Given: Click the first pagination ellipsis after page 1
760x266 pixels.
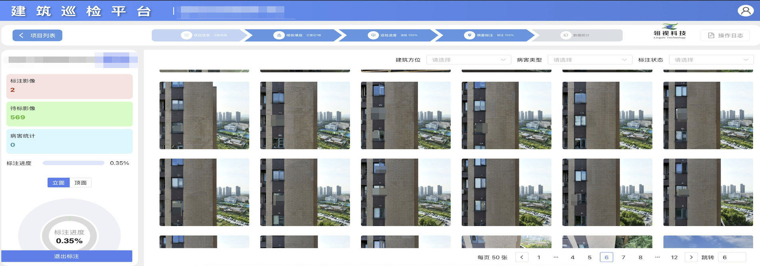Looking at the screenshot, I should (x=556, y=257).
